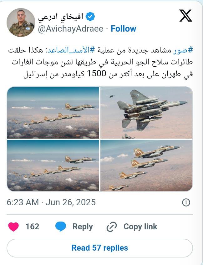Screen dimensions: 203x265
Task: Click the 162 likes count
Action: [x=32, y=227]
